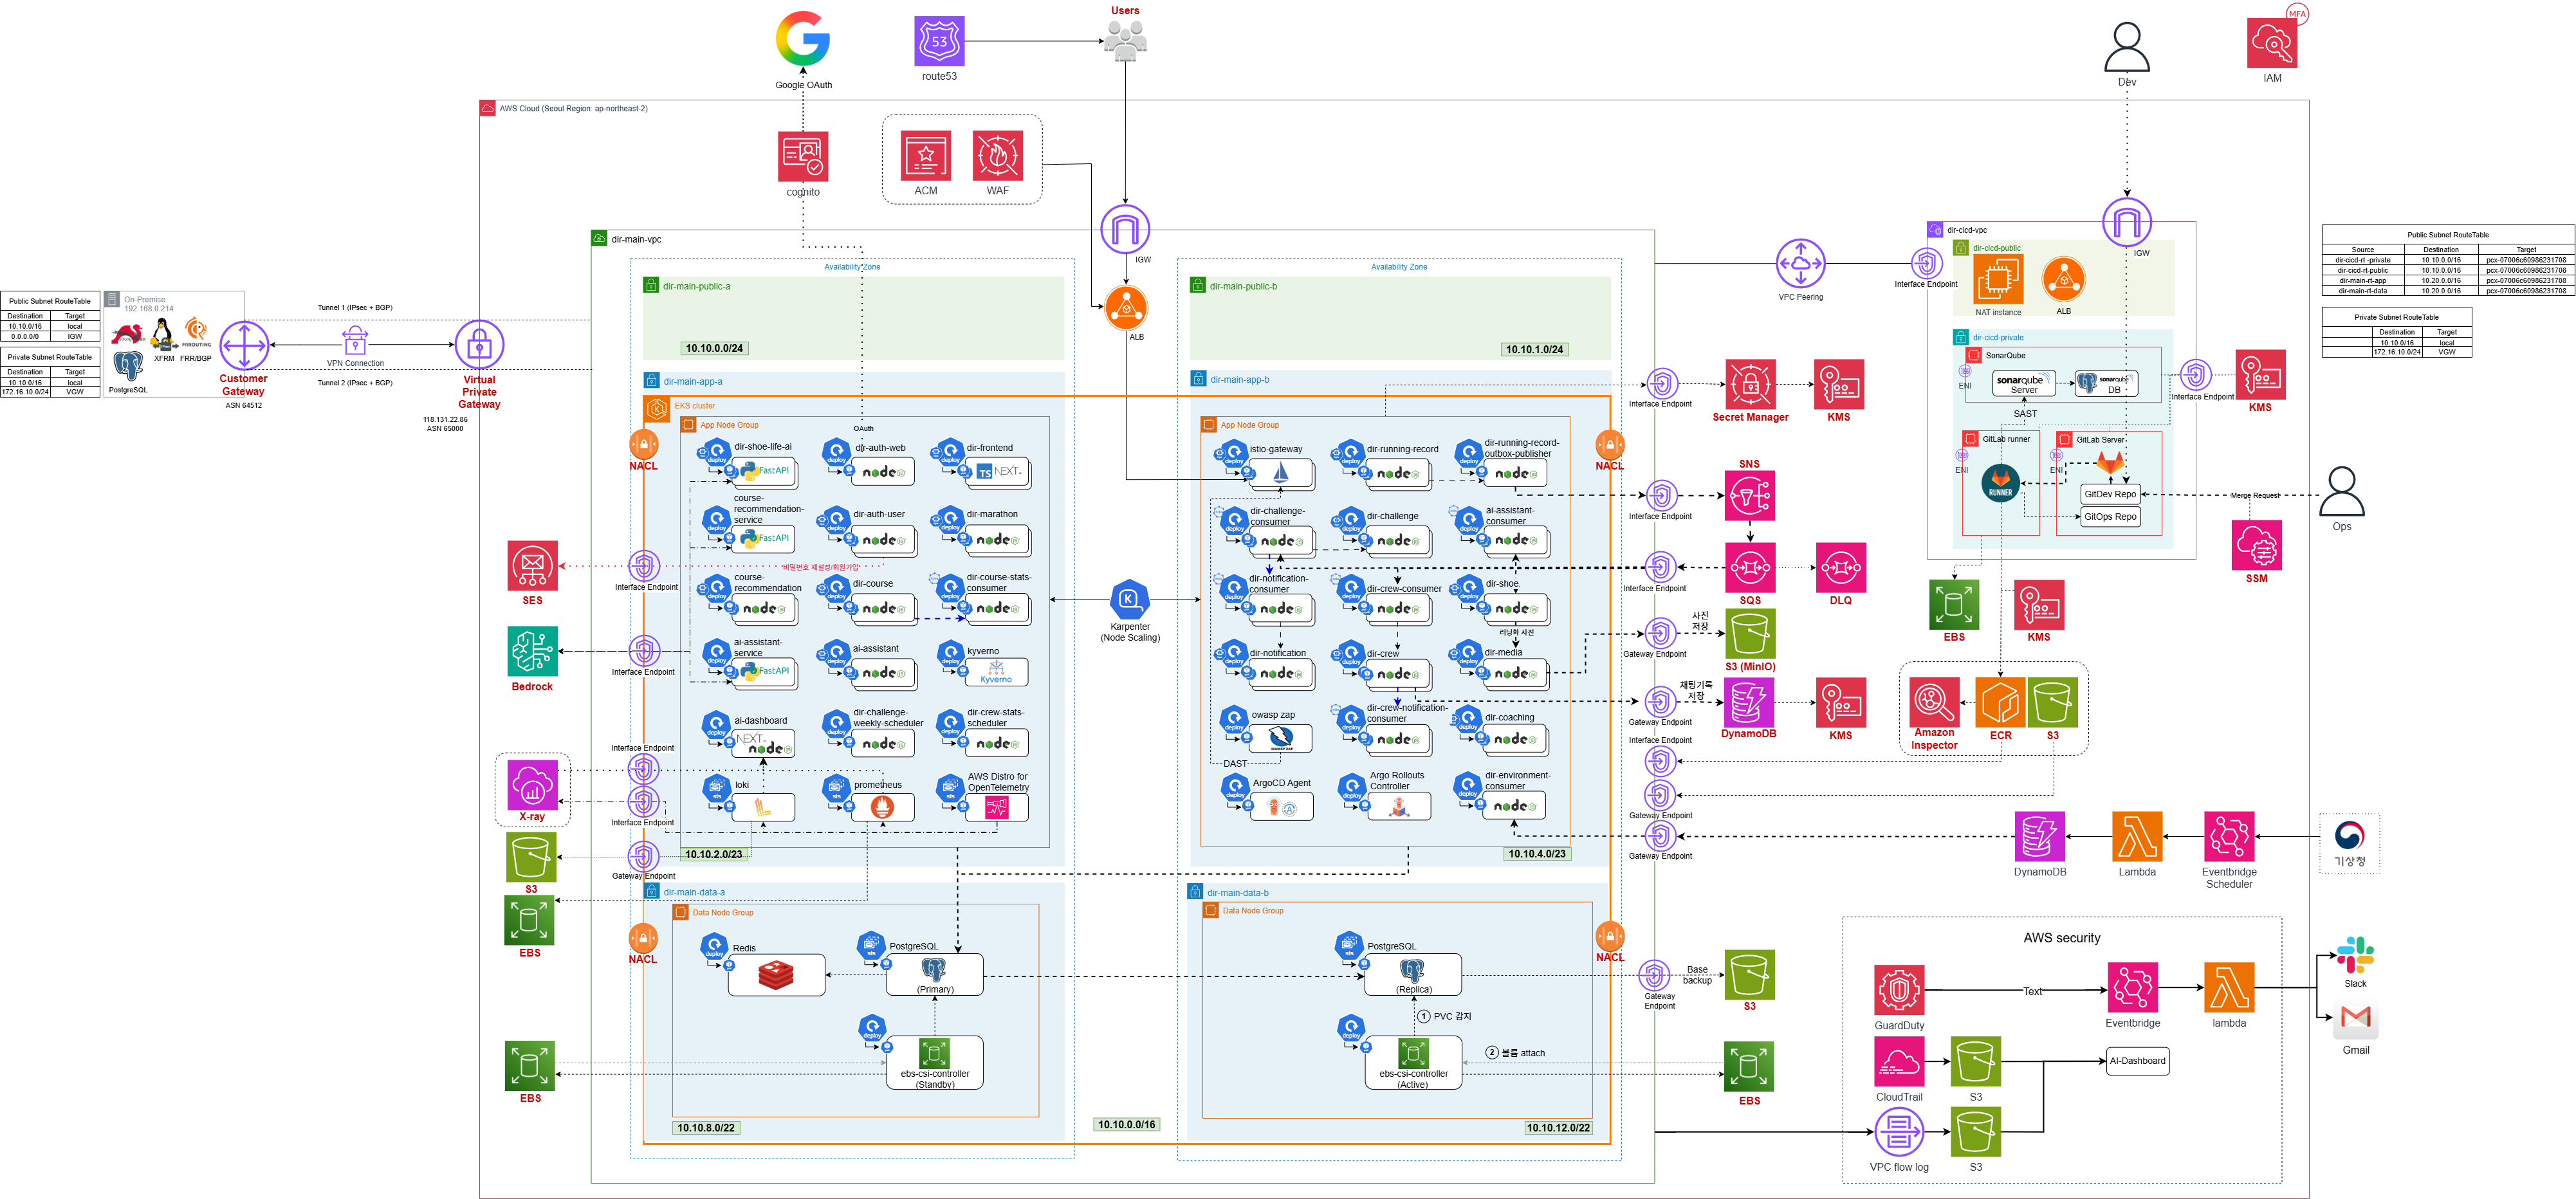
Task: Click the GitDev Repo box
Action: pyautogui.click(x=2110, y=494)
